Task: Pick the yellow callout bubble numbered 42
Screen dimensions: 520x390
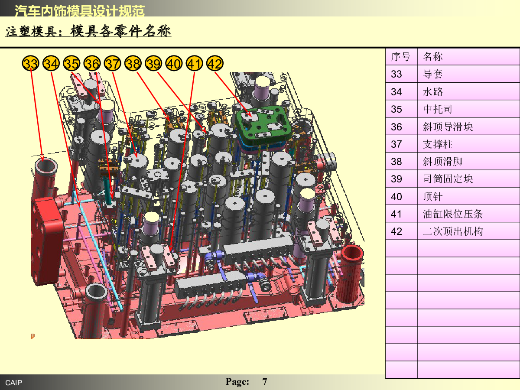Action: coord(215,64)
